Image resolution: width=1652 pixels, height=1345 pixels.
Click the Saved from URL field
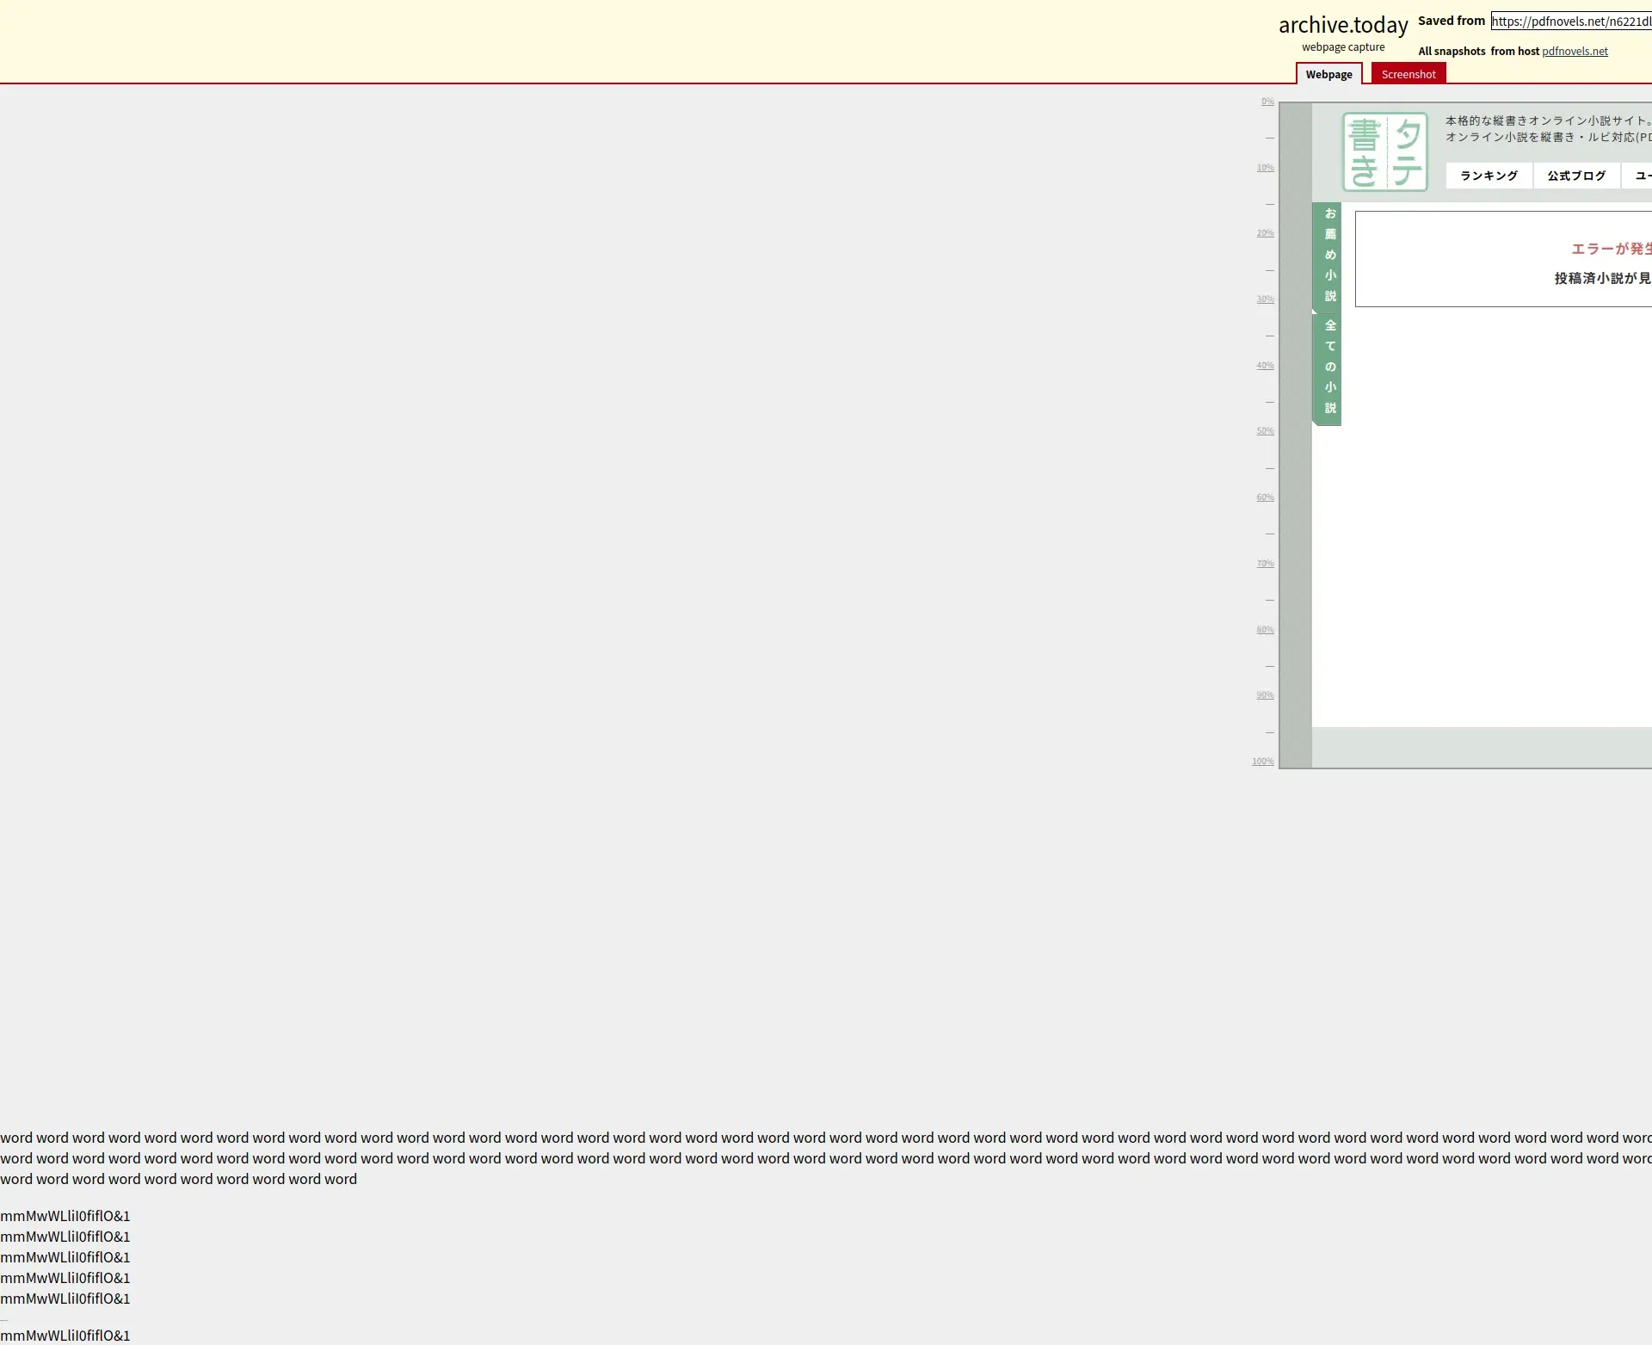1570,22
